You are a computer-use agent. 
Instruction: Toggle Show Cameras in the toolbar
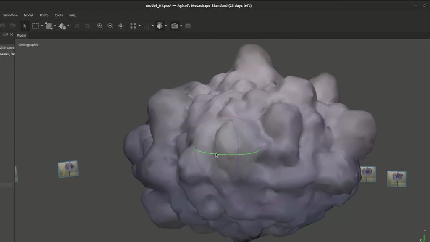pos(174,26)
